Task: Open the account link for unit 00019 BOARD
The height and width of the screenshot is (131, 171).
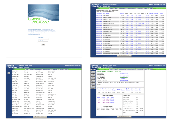Action: (99, 51)
